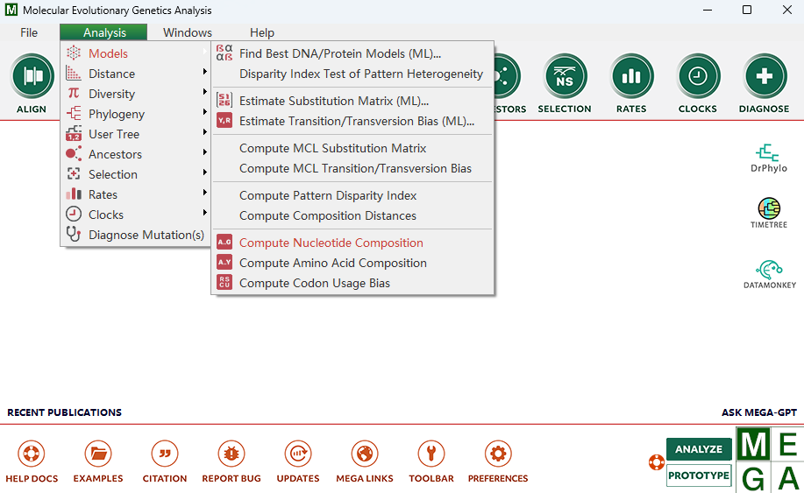Open the CLOCKS toolbar icon

[x=698, y=77]
